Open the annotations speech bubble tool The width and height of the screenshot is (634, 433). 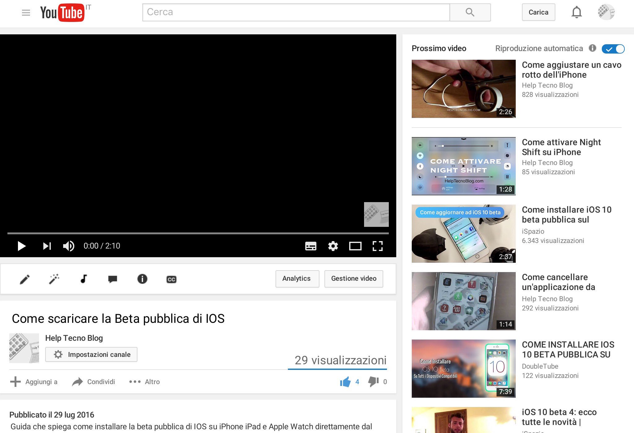pos(113,279)
